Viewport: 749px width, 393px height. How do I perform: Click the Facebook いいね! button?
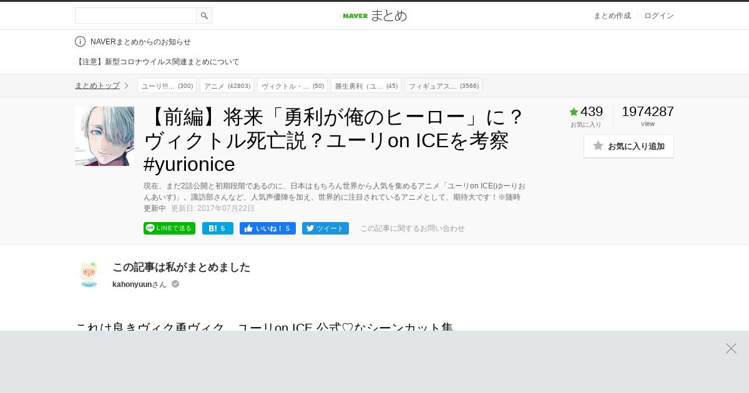point(268,228)
